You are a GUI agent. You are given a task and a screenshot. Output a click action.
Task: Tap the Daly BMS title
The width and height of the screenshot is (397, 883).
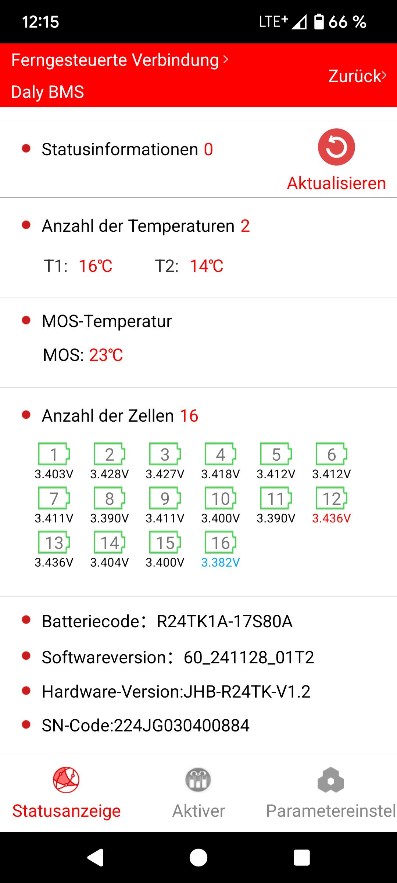point(48,92)
